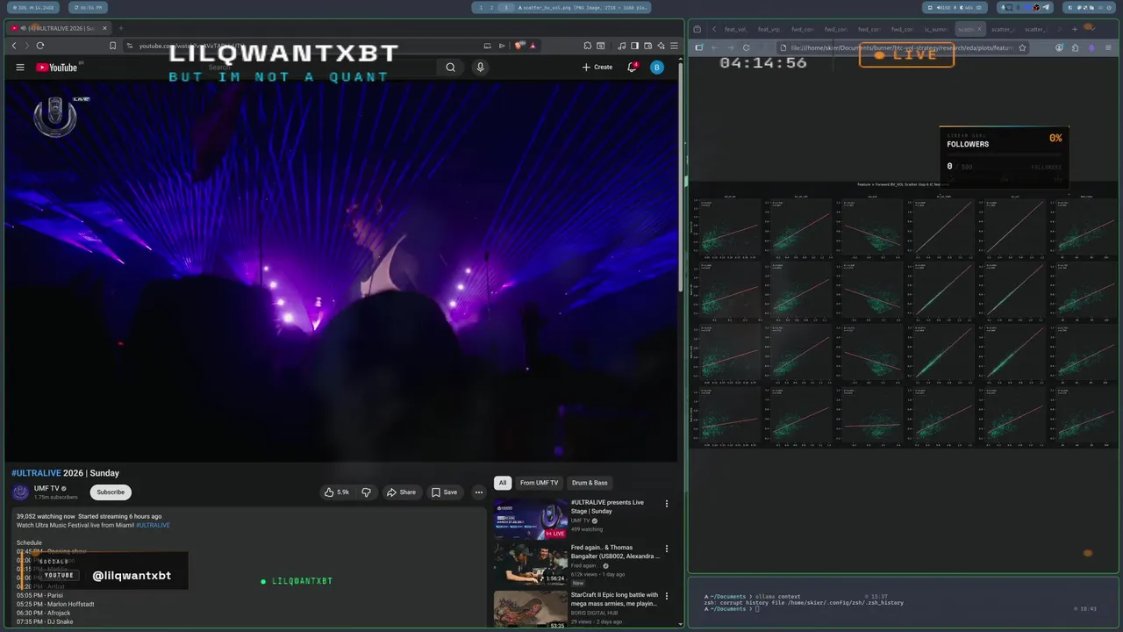The image size is (1123, 632).
Task: Open the UMF TV channel link
Action: tap(46, 488)
